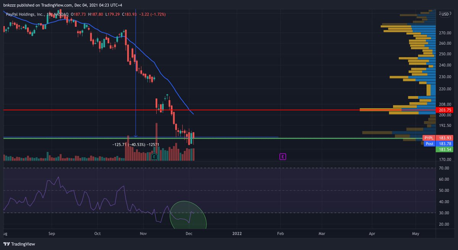The image size is (458, 250).
Task: Click the L179.29 low value
Action: [x=113, y=14]
